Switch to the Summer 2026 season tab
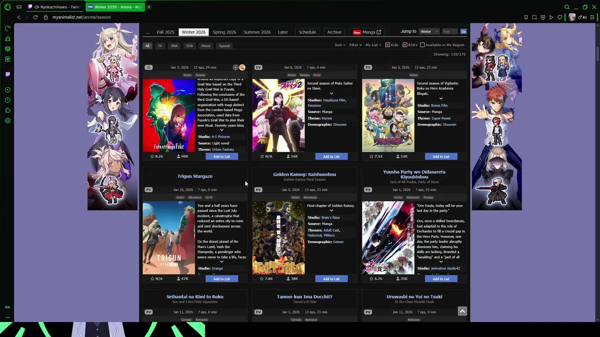600x337 pixels. point(257,32)
